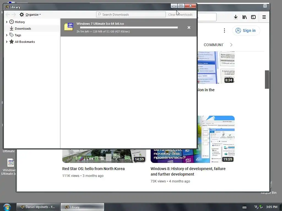
Task: Click the Library taskbar button
Action: [x=82, y=207]
